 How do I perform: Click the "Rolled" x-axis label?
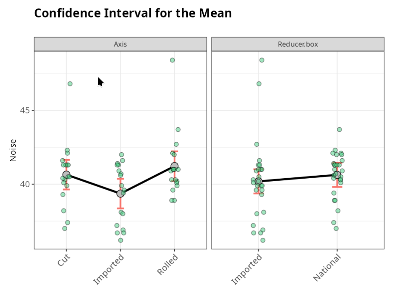(167, 265)
